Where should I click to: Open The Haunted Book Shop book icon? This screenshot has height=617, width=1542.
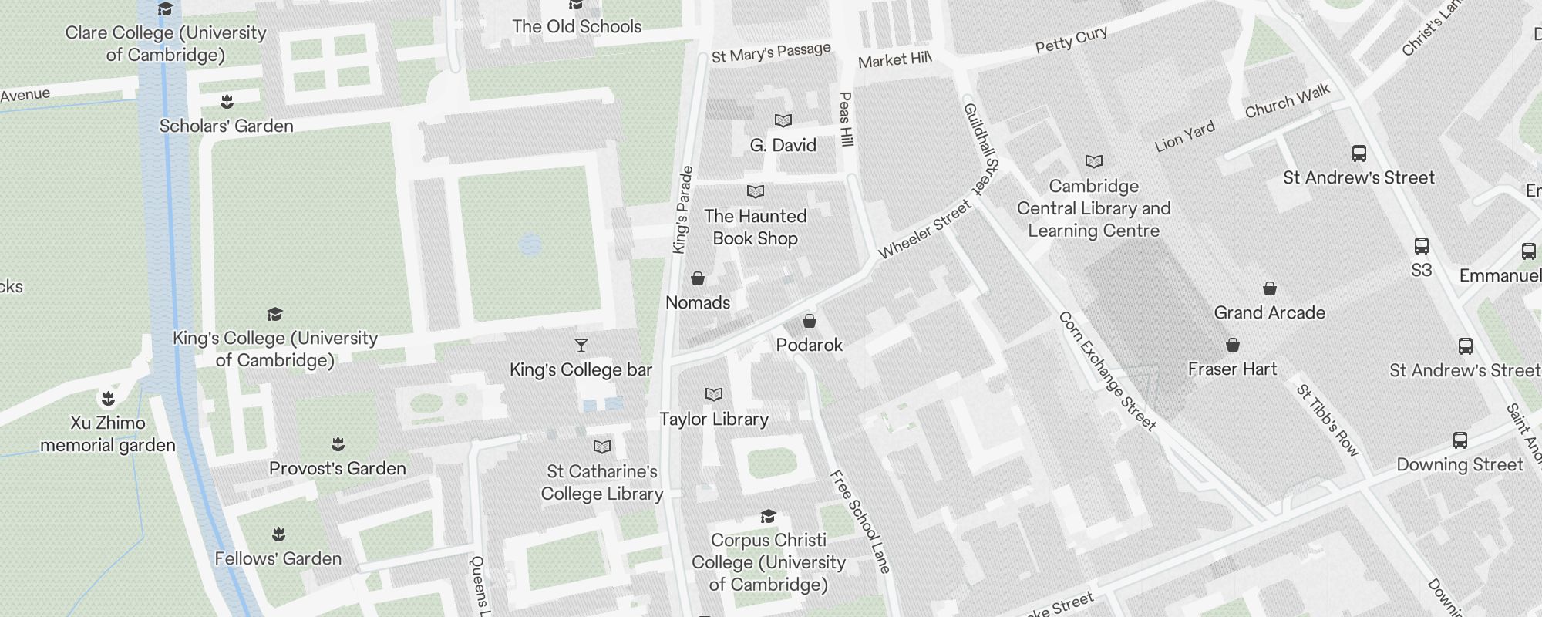click(756, 191)
